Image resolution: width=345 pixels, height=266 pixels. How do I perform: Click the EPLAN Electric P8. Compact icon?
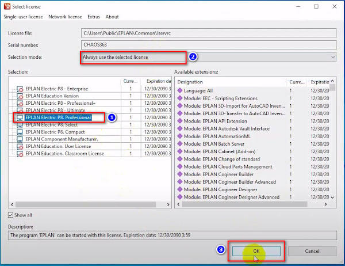[x=20, y=132]
